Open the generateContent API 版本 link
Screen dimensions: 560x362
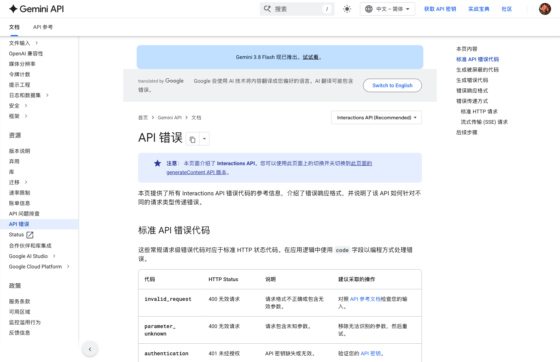pyautogui.click(x=197, y=172)
